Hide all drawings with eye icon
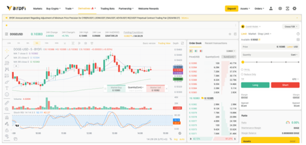306x145 pixels. coord(7,136)
